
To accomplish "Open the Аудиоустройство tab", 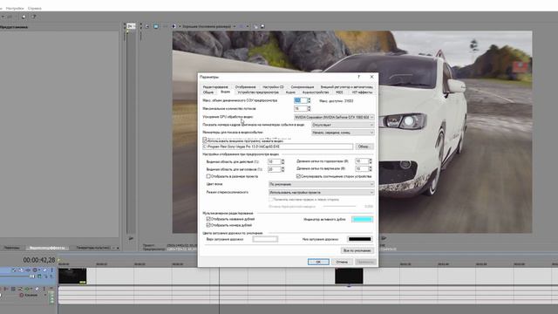I will [316, 92].
